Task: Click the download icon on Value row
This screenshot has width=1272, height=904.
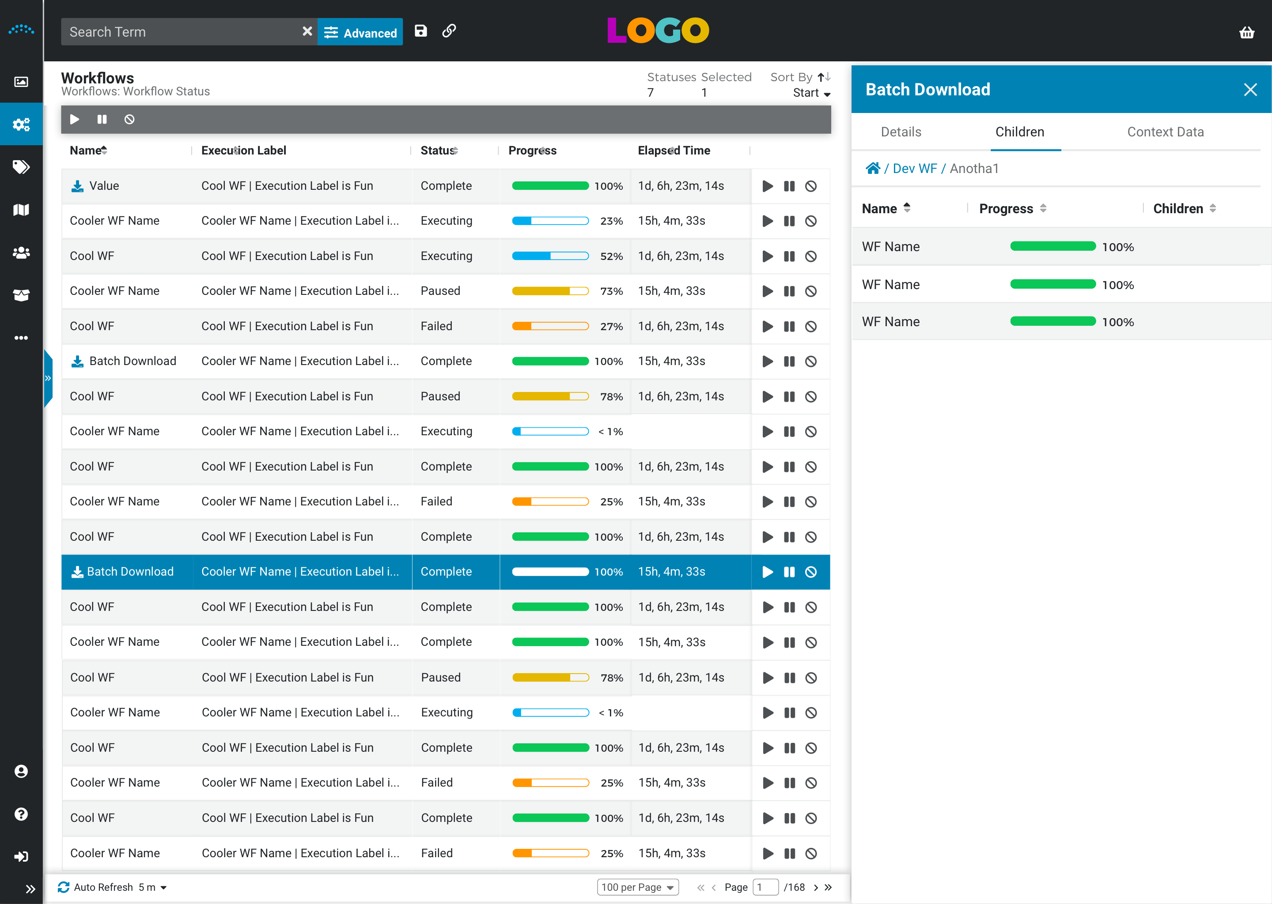Action: tap(77, 186)
